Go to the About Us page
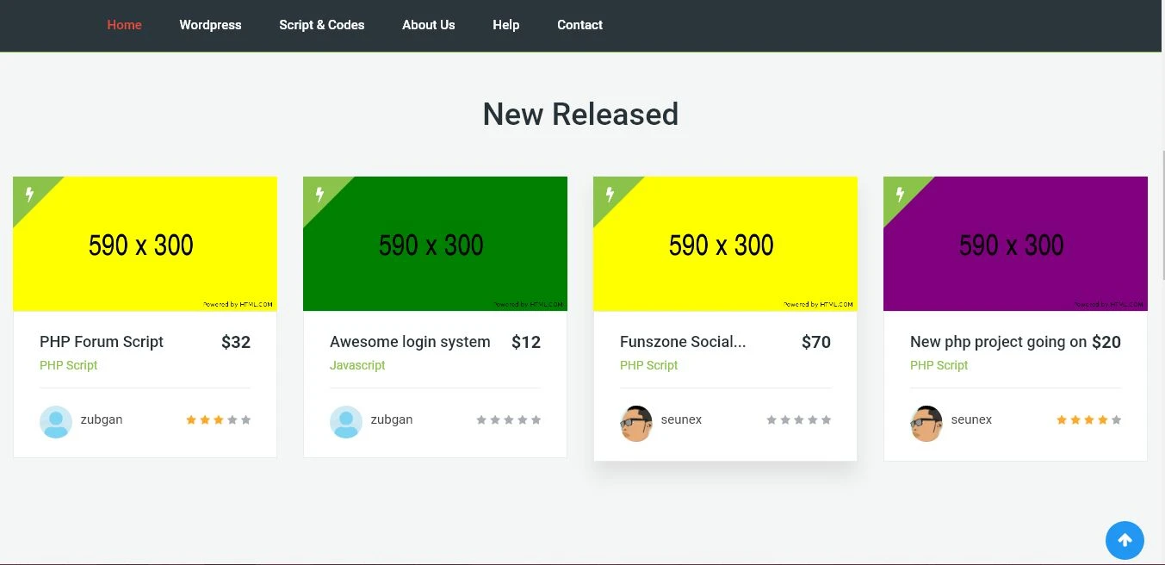 (x=428, y=25)
